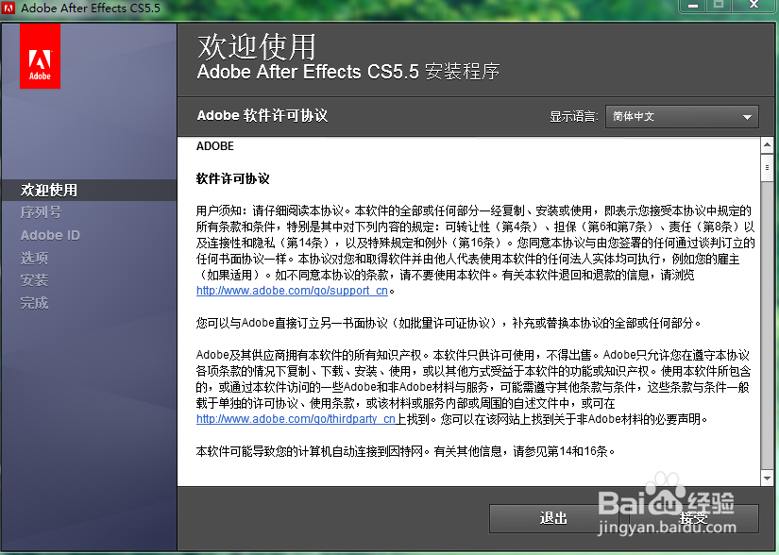
Task: Click the 接受 button
Action: (x=694, y=518)
